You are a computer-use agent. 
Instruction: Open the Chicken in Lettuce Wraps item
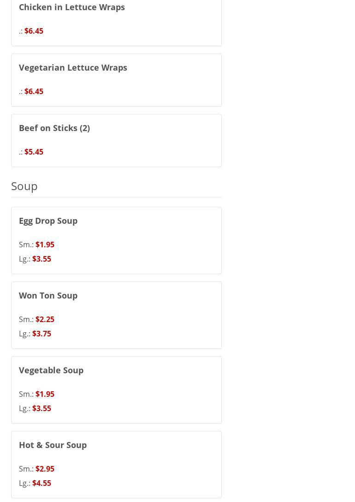72,7
